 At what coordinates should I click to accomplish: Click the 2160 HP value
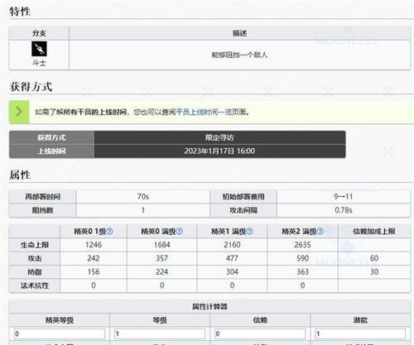pos(232,245)
